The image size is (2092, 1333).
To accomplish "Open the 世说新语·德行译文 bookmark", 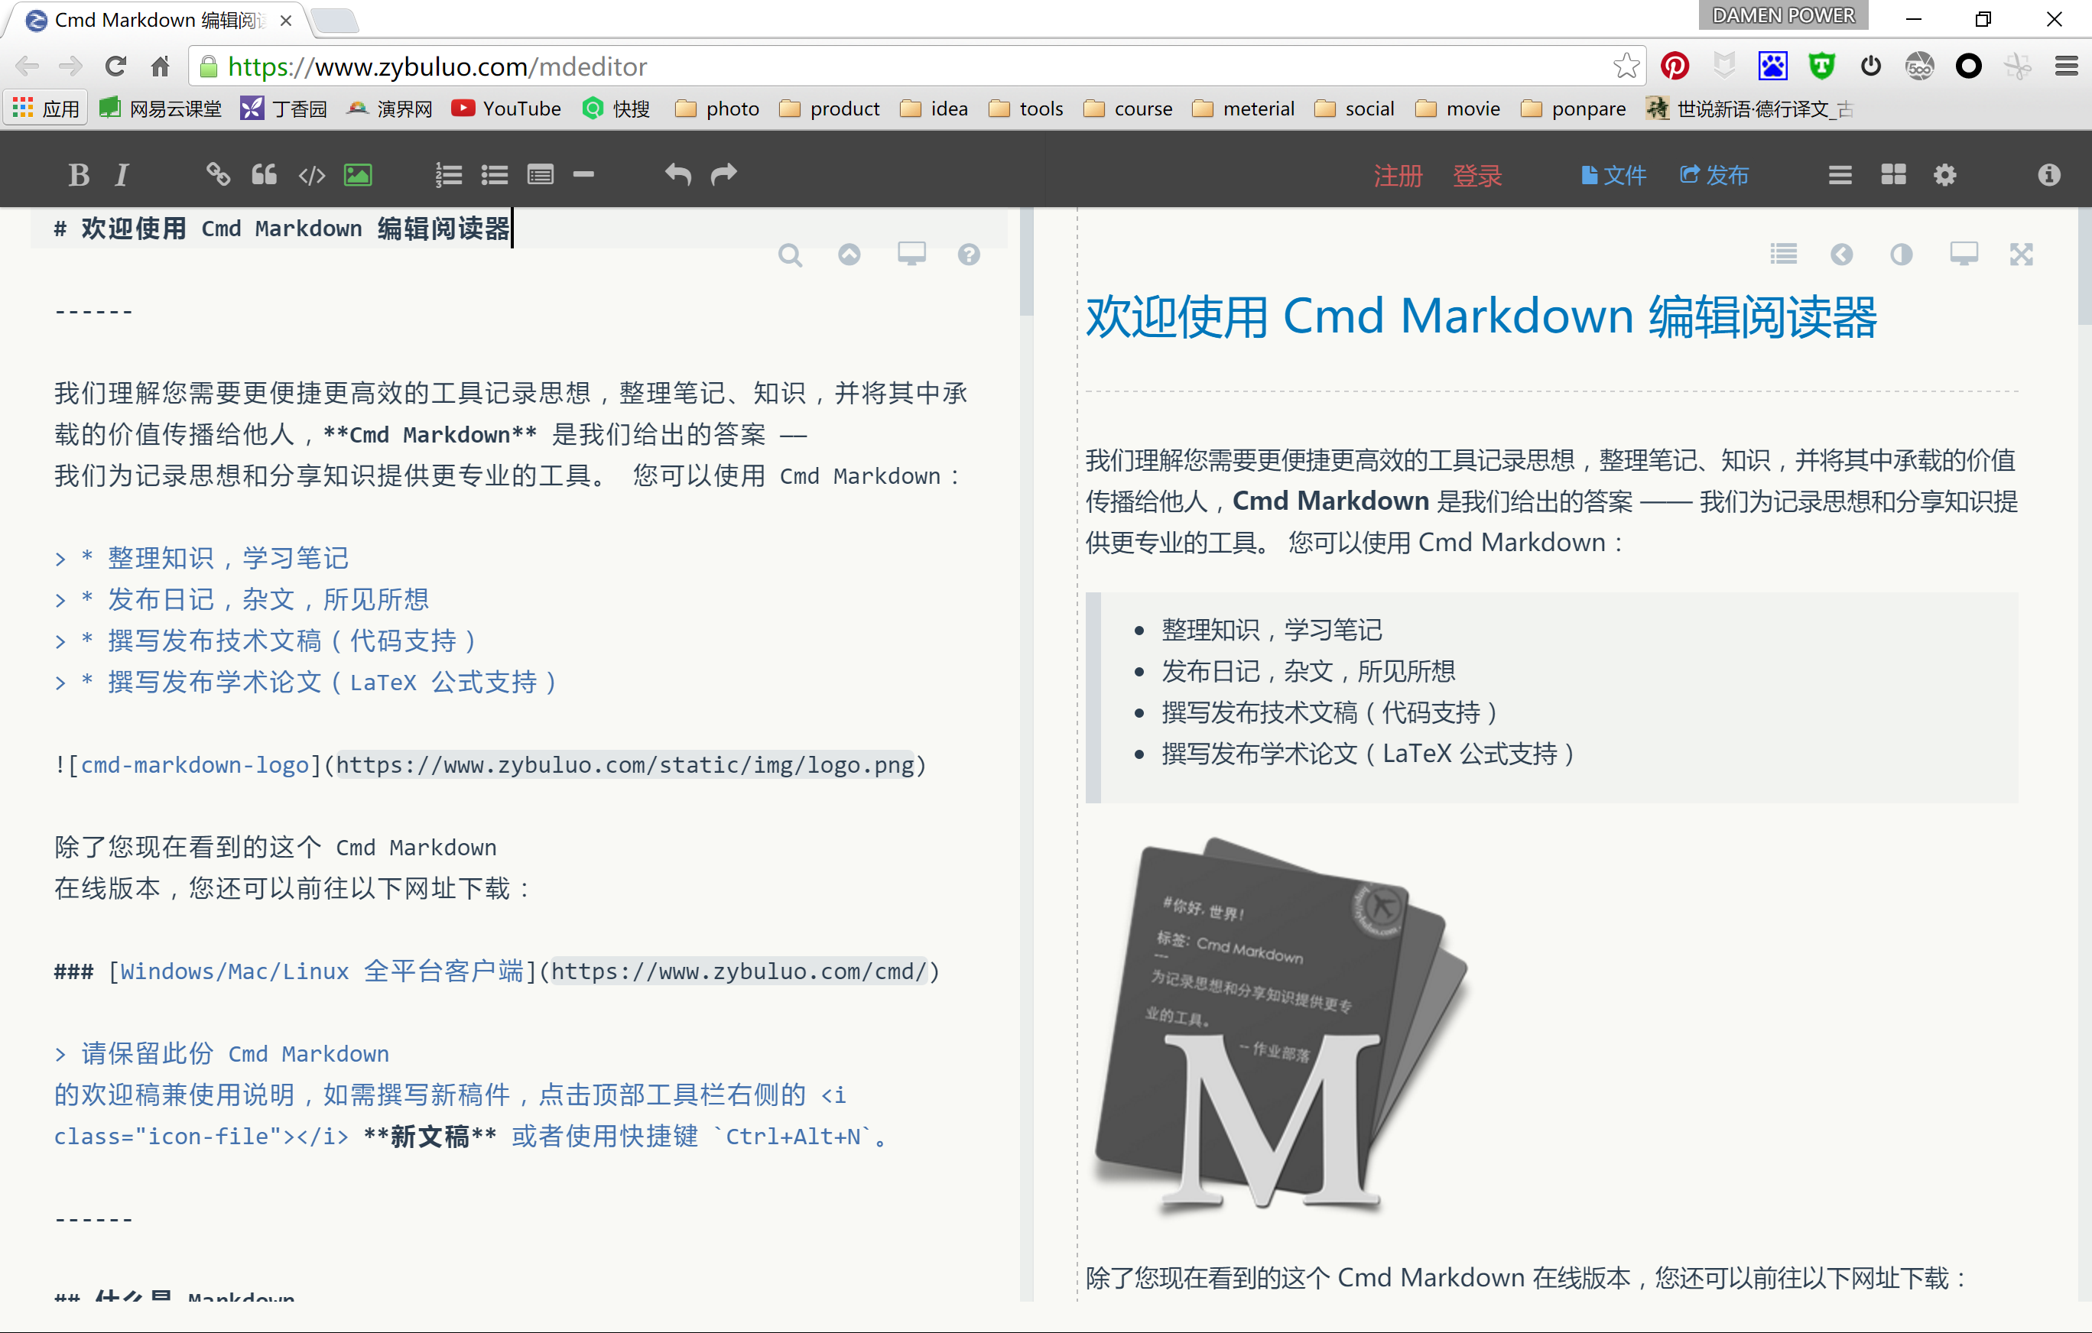I will click(x=1749, y=109).
